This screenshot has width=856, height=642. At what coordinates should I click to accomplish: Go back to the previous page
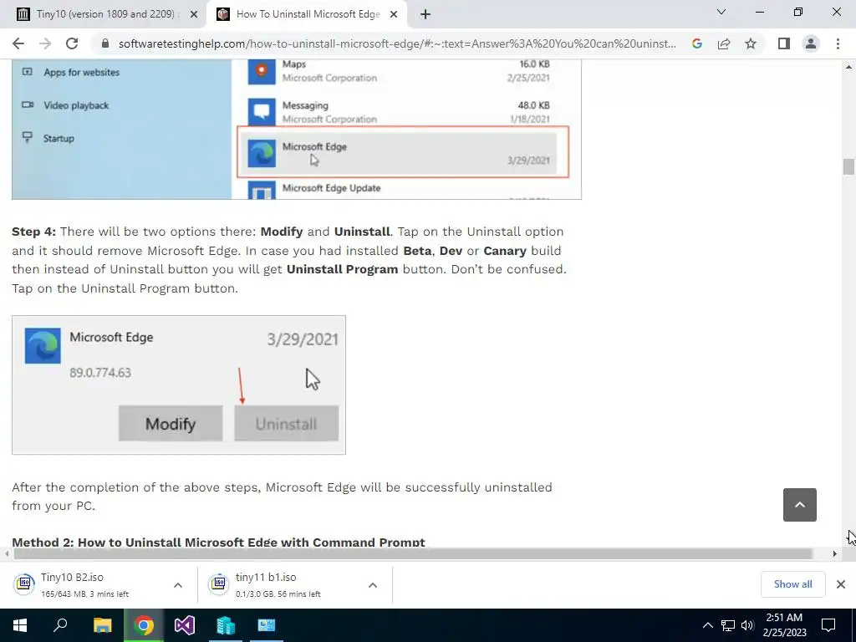18,43
